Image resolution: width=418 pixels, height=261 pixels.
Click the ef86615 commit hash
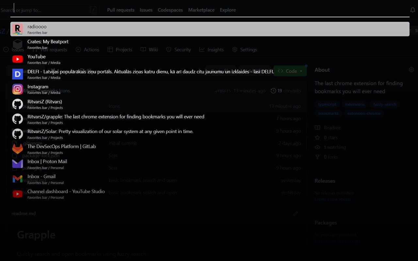(x=223, y=91)
